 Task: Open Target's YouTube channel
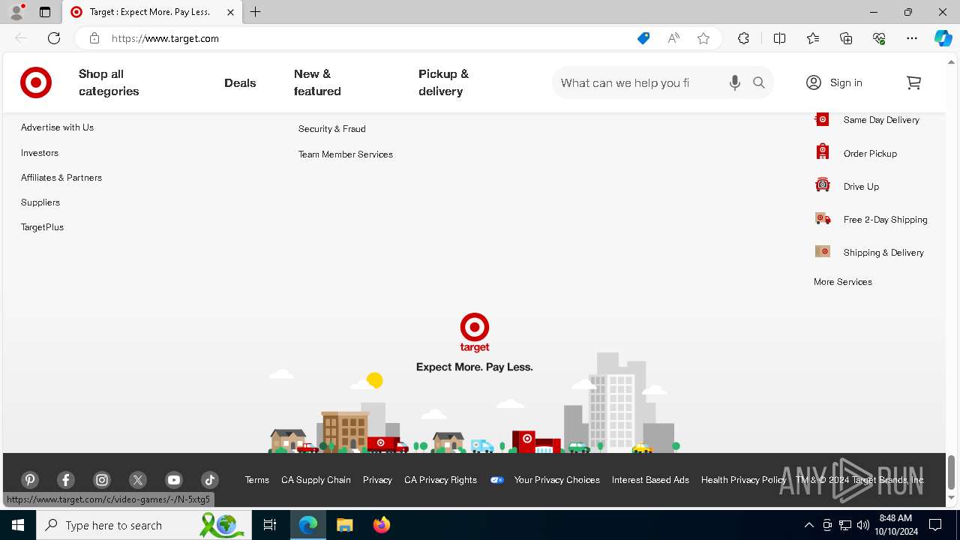(x=174, y=480)
